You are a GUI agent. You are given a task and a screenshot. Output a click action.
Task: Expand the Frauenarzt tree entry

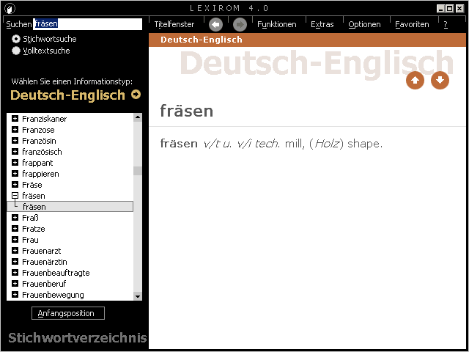[x=15, y=251]
